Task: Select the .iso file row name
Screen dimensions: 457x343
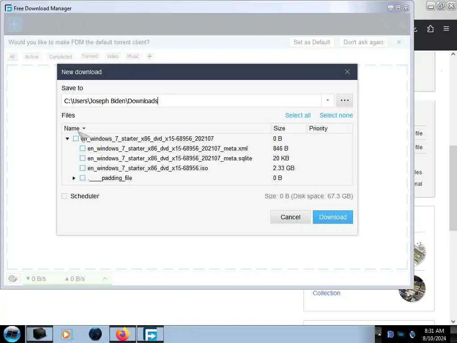Action: pyautogui.click(x=147, y=168)
